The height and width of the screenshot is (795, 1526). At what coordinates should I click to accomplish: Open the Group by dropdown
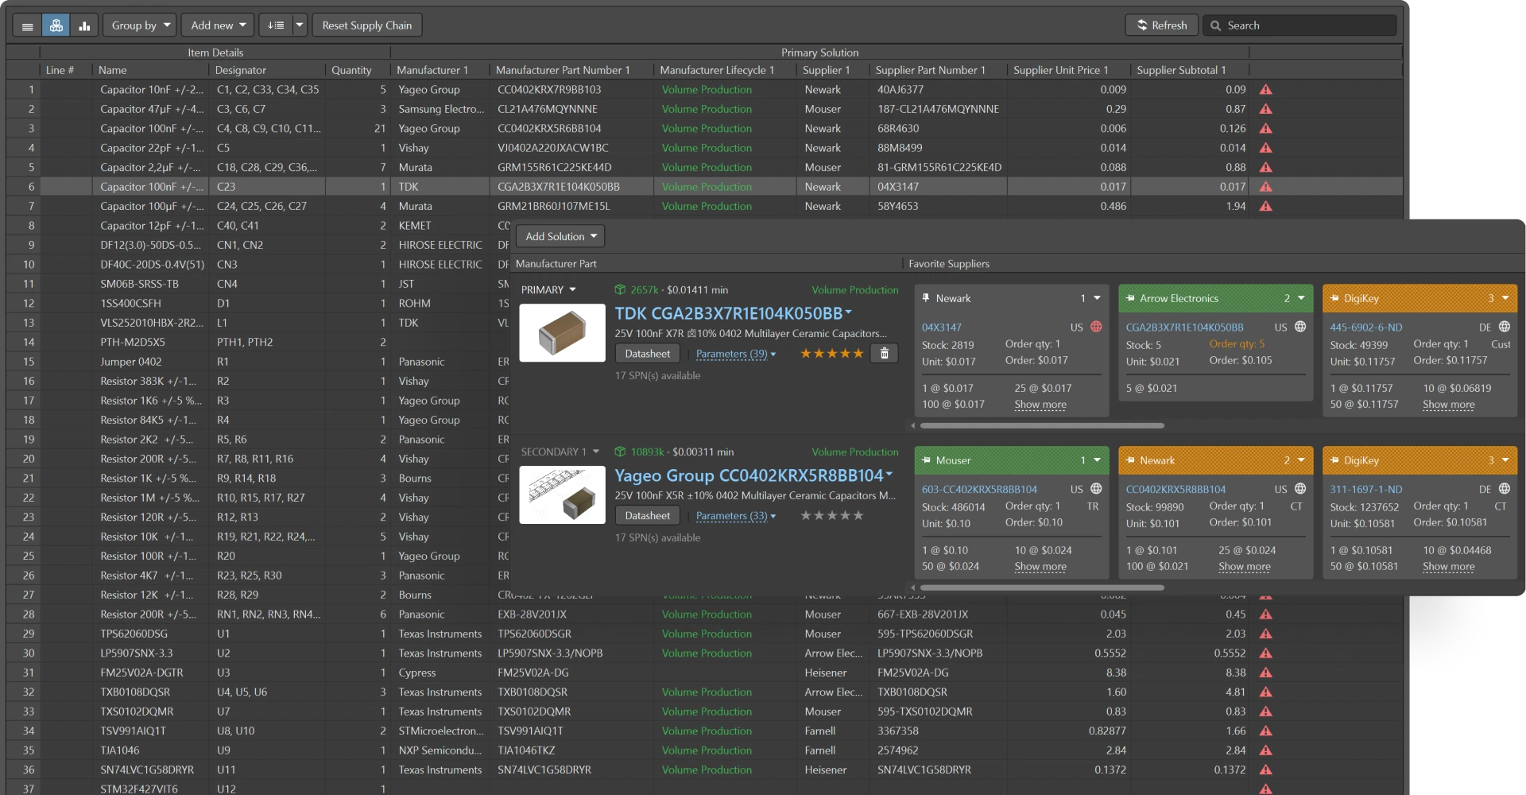141,25
